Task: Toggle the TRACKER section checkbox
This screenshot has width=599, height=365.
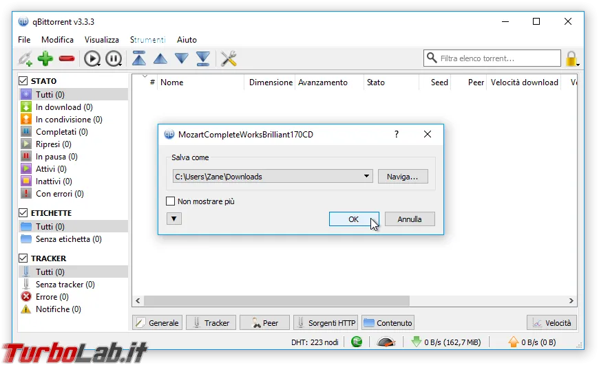Action: [x=23, y=258]
